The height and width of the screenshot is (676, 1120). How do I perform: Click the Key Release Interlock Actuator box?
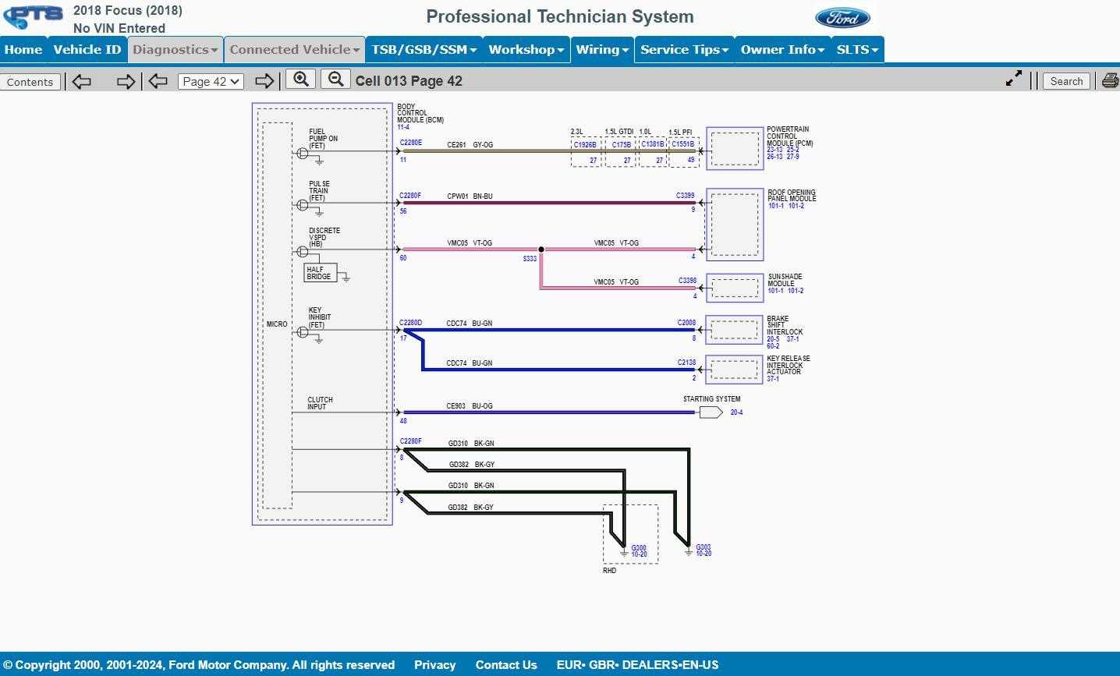click(x=735, y=370)
